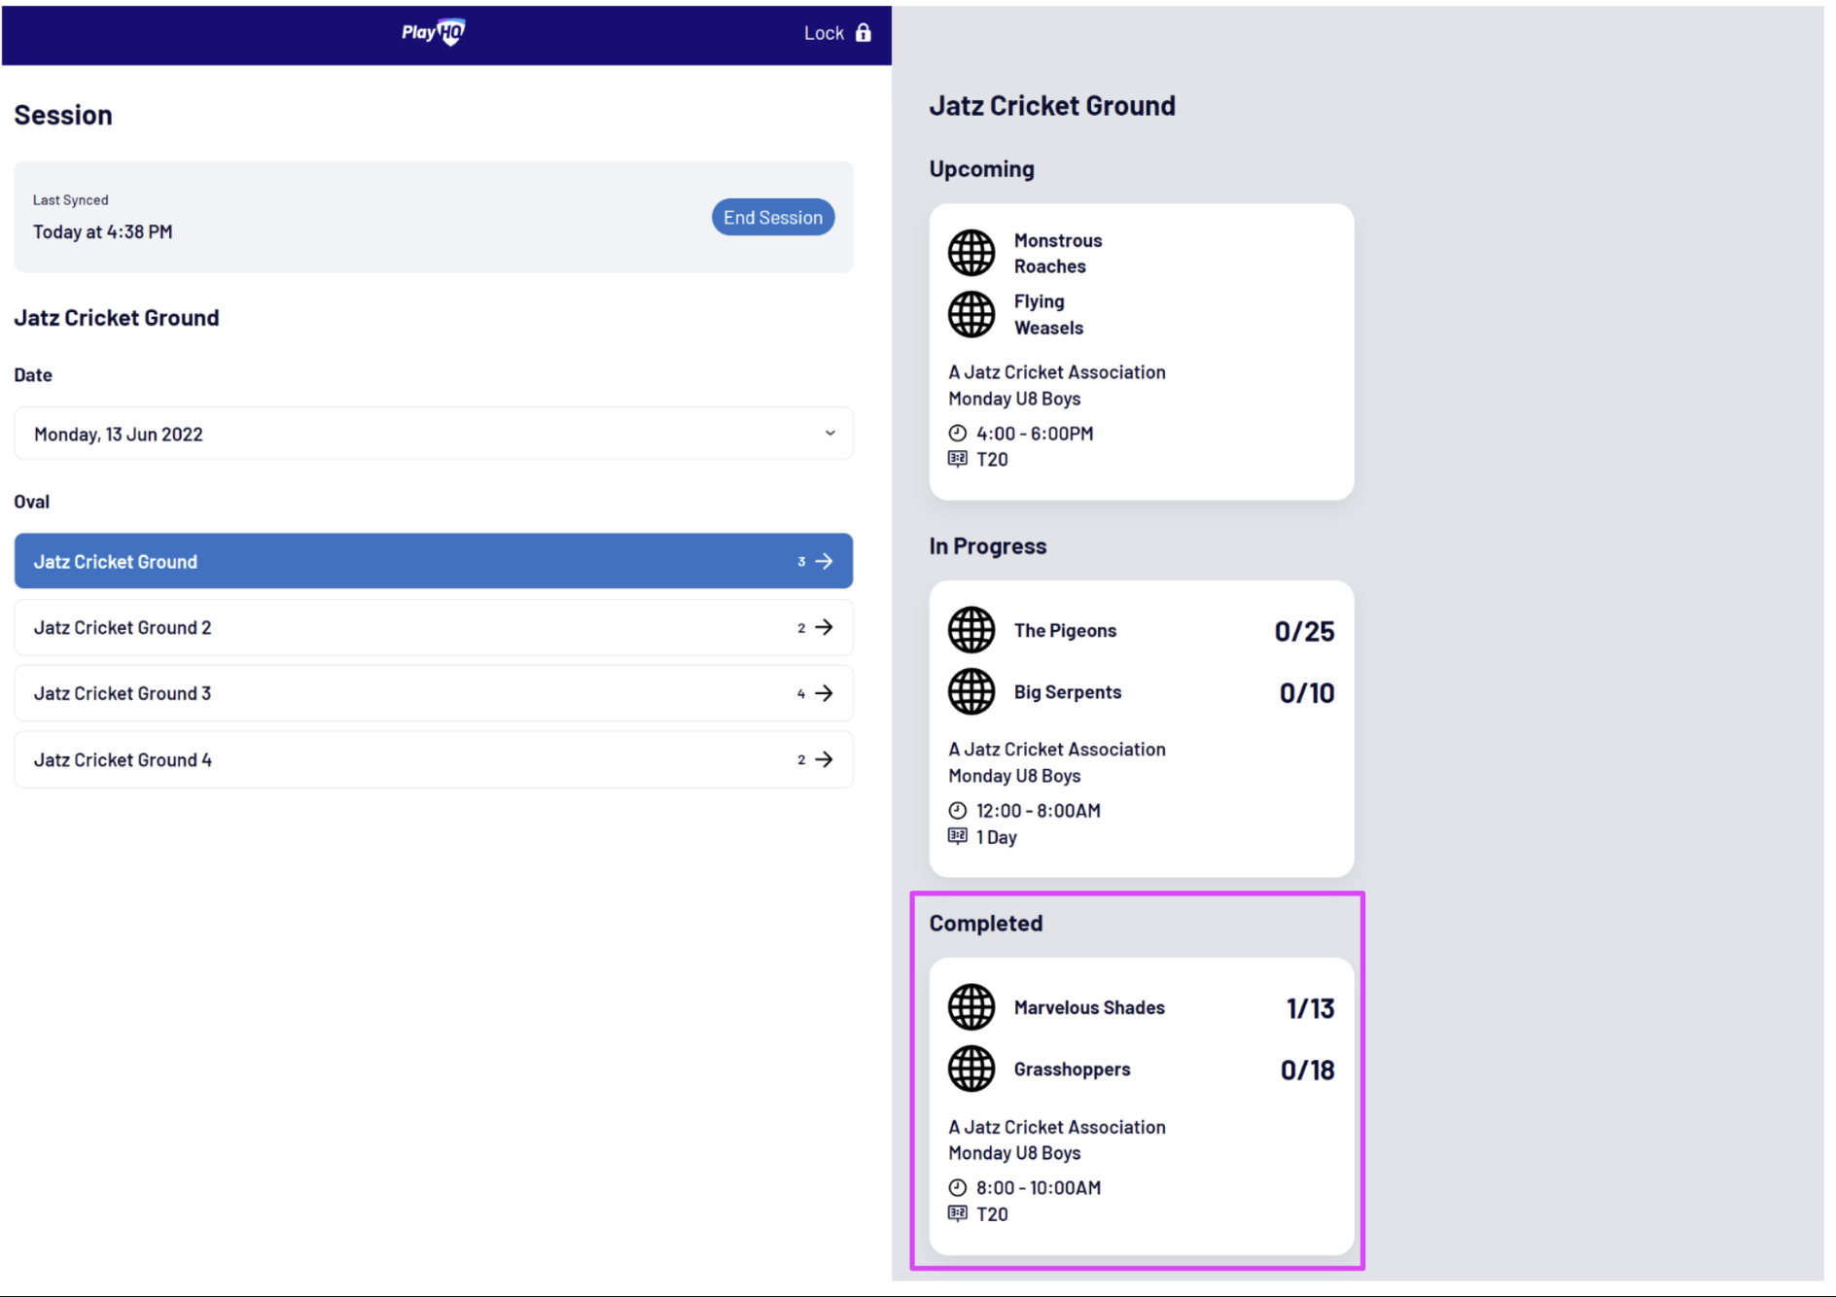1836x1297 pixels.
Task: Open the in-progress Pigeons vs Big Serpents card
Action: pyautogui.click(x=1142, y=729)
